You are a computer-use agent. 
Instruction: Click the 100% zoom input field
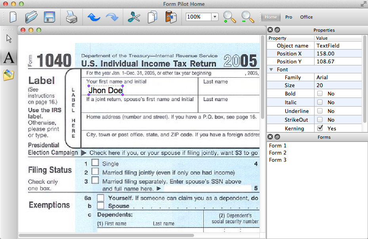coord(198,17)
